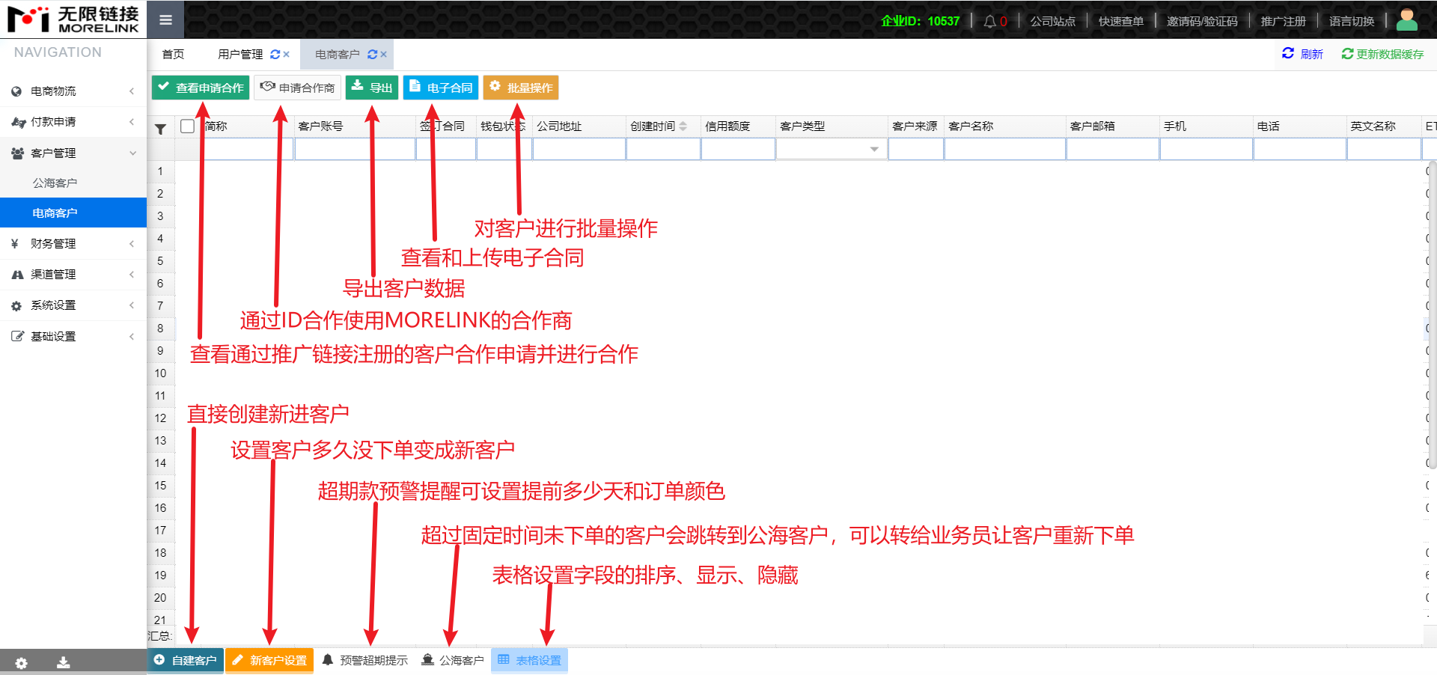Click the 客户账号 filter input field
Screen dimensions: 1437x675
tap(355, 150)
